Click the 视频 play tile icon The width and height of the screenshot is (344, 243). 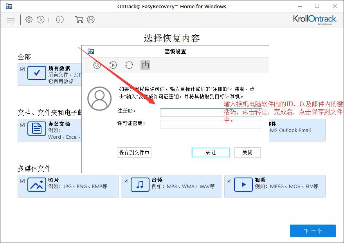pyautogui.click(x=243, y=185)
